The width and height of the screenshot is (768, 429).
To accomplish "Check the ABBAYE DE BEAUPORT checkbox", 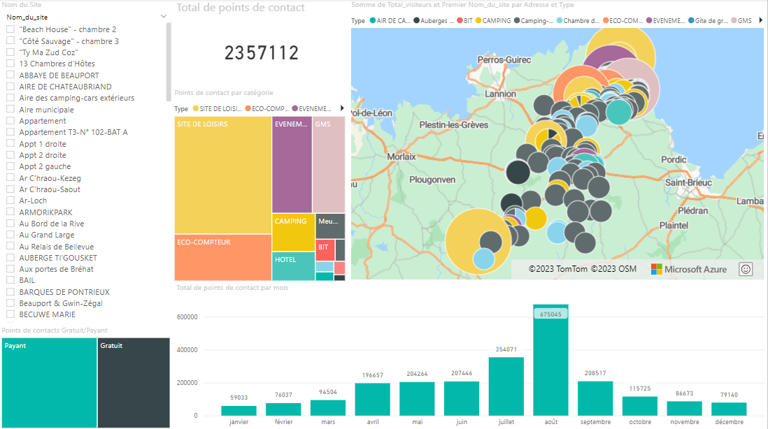I will pos(10,75).
